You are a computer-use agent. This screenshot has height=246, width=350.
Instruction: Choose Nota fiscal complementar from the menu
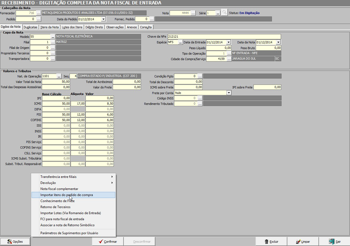coord(59,189)
